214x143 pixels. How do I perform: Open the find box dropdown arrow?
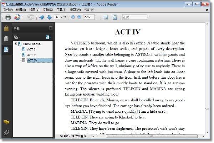tap(148, 17)
